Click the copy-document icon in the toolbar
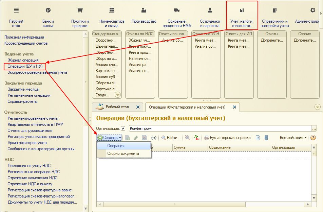This screenshot has width=323, height=212. click(128, 138)
